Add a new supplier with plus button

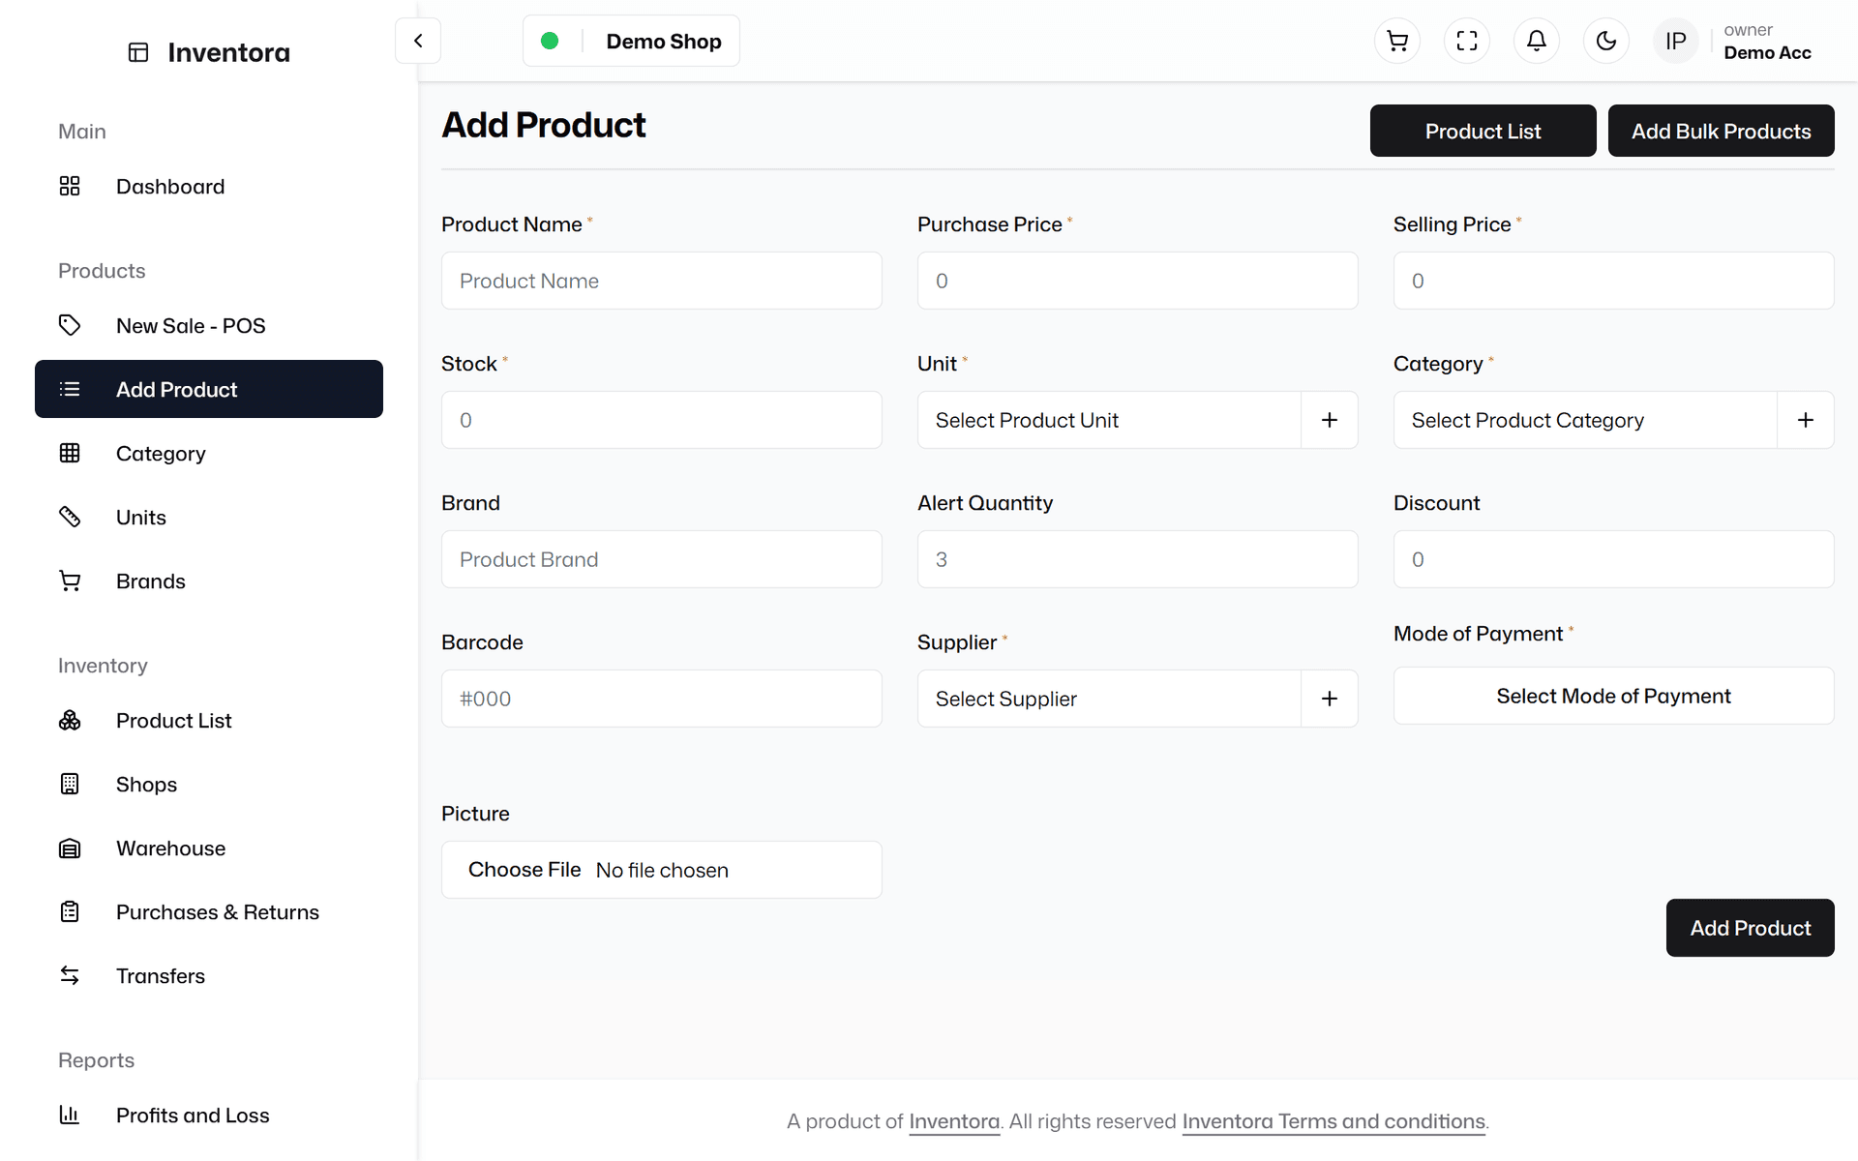(x=1330, y=699)
